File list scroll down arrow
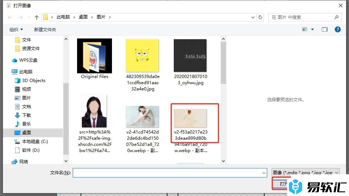Viewport: 349px width, 196px height. tap(223, 161)
